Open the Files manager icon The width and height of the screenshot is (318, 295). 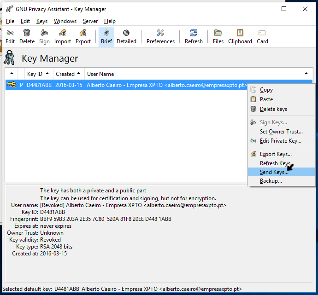click(x=218, y=37)
